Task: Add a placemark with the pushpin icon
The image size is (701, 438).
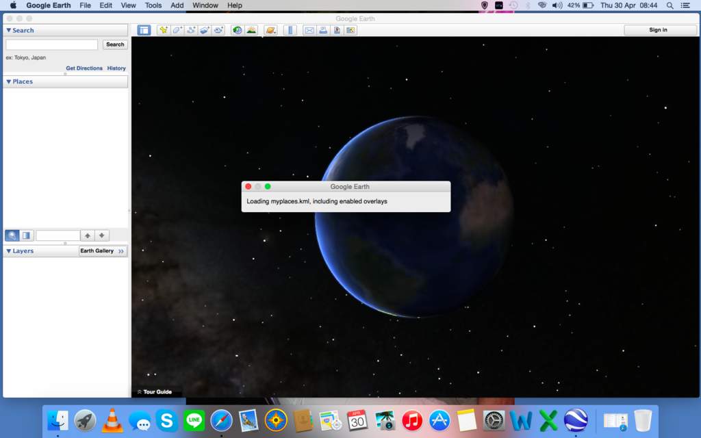Action: [163, 30]
